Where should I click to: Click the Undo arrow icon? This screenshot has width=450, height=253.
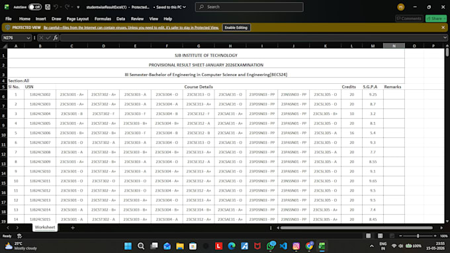pos(56,7)
